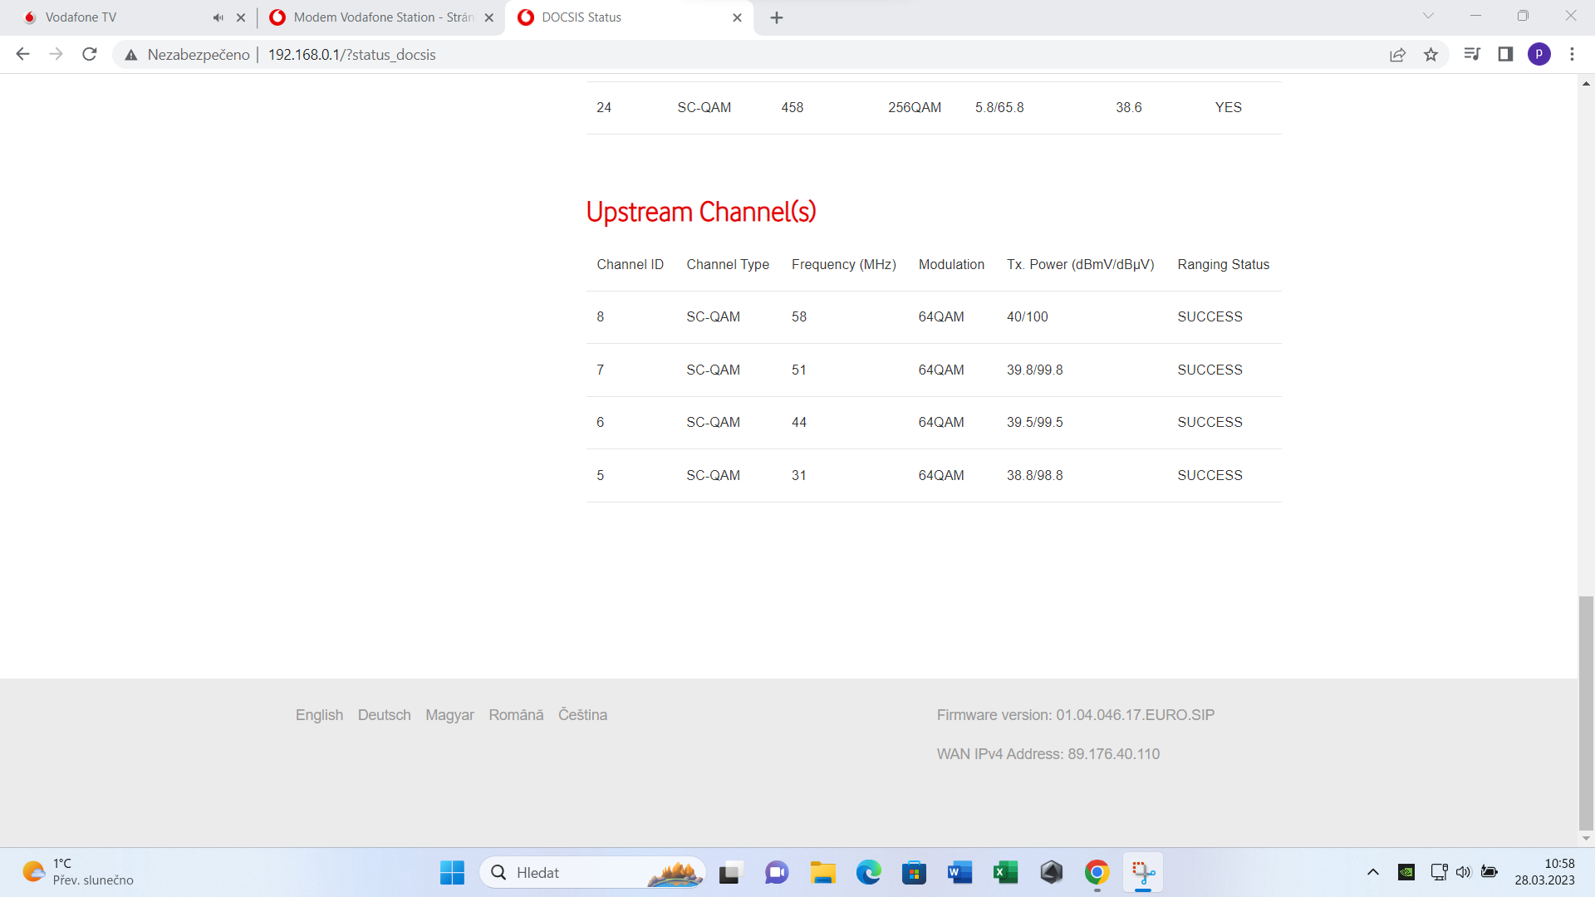1595x897 pixels.
Task: Click the Ranging Status column header
Action: pyautogui.click(x=1223, y=264)
